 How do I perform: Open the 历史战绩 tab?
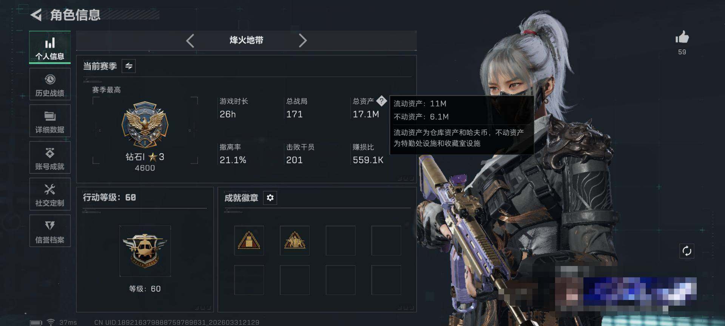(x=50, y=84)
